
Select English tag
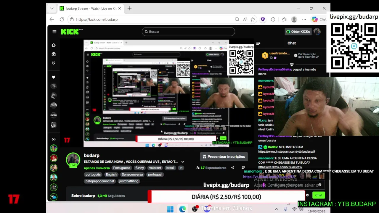pyautogui.click(x=111, y=175)
